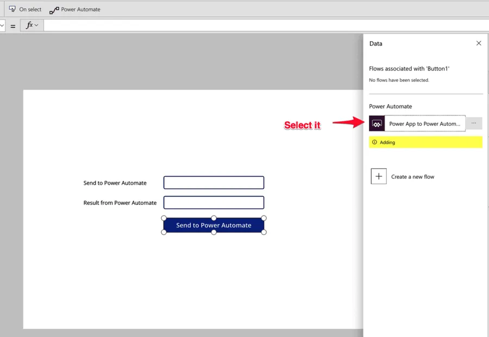The image size is (489, 337).
Task: Focus the Result from Power Automate text box
Action: click(214, 203)
